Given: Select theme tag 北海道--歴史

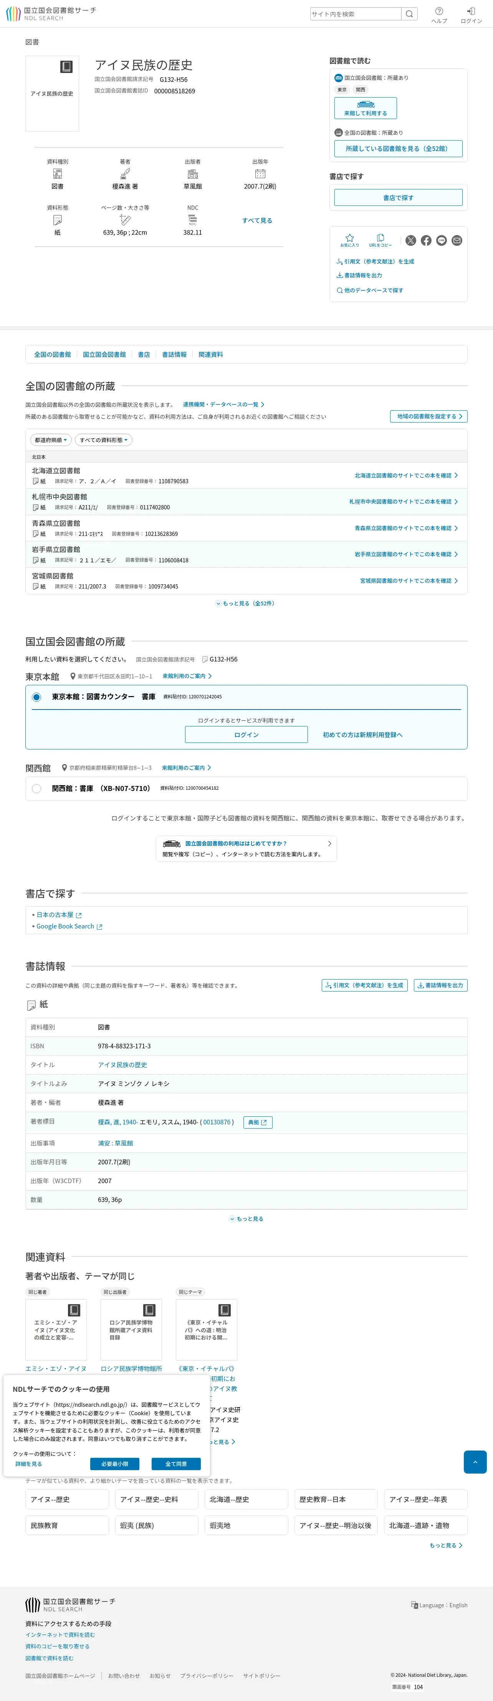Looking at the screenshot, I should coord(246,1499).
